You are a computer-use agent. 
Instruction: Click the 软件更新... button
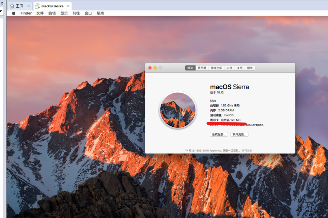[x=239, y=134]
